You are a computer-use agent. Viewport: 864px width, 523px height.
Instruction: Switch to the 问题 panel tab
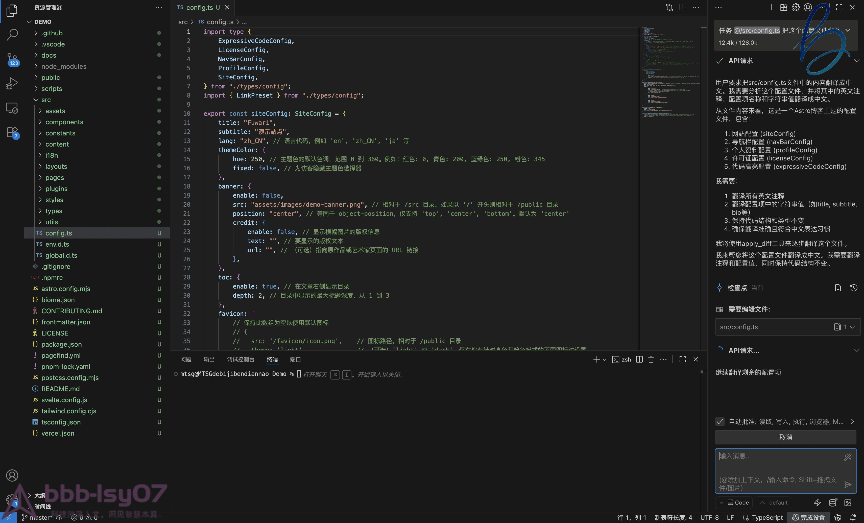tap(185, 359)
